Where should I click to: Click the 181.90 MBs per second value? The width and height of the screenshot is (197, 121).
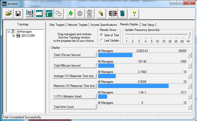pyautogui.click(x=142, y=62)
